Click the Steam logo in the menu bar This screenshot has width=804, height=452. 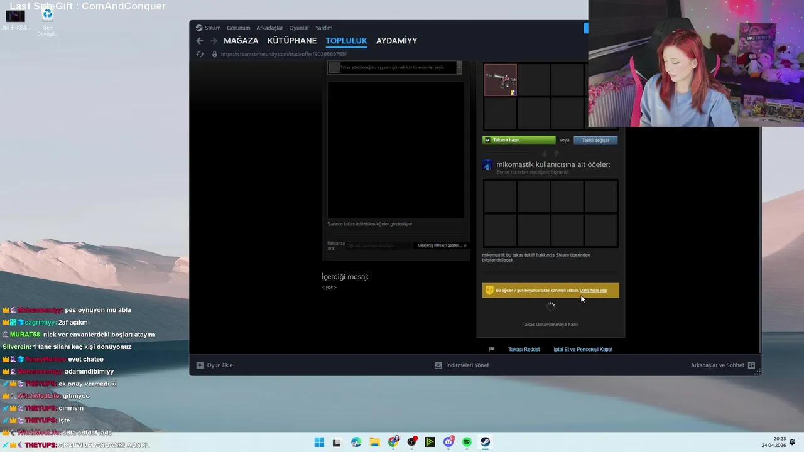(199, 28)
